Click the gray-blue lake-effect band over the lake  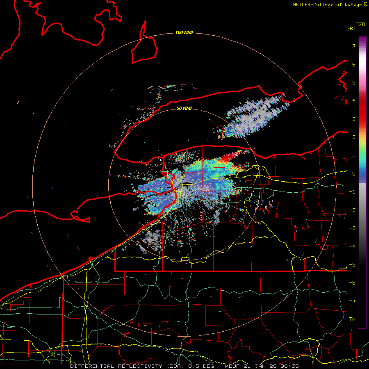[253, 116]
